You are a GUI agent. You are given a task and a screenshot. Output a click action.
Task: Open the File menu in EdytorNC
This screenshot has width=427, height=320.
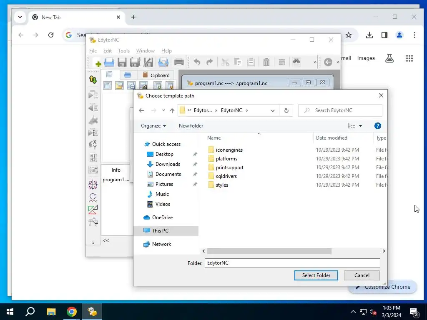[x=93, y=51]
